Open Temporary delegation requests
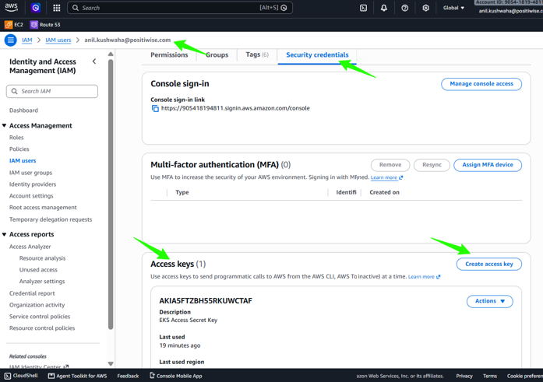This screenshot has height=382, width=543. click(x=51, y=219)
